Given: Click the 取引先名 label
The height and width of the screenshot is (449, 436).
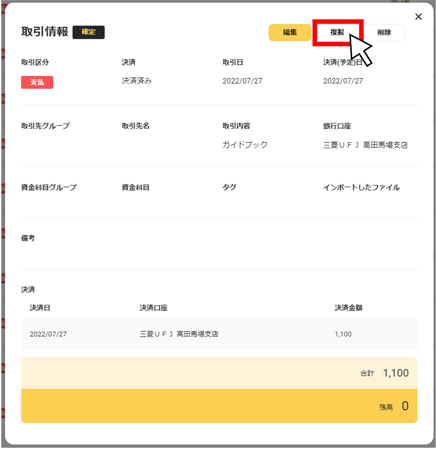Looking at the screenshot, I should pos(136,126).
